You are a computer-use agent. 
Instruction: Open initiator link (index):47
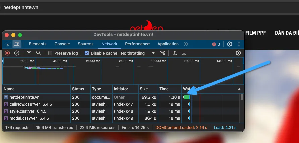123,104
